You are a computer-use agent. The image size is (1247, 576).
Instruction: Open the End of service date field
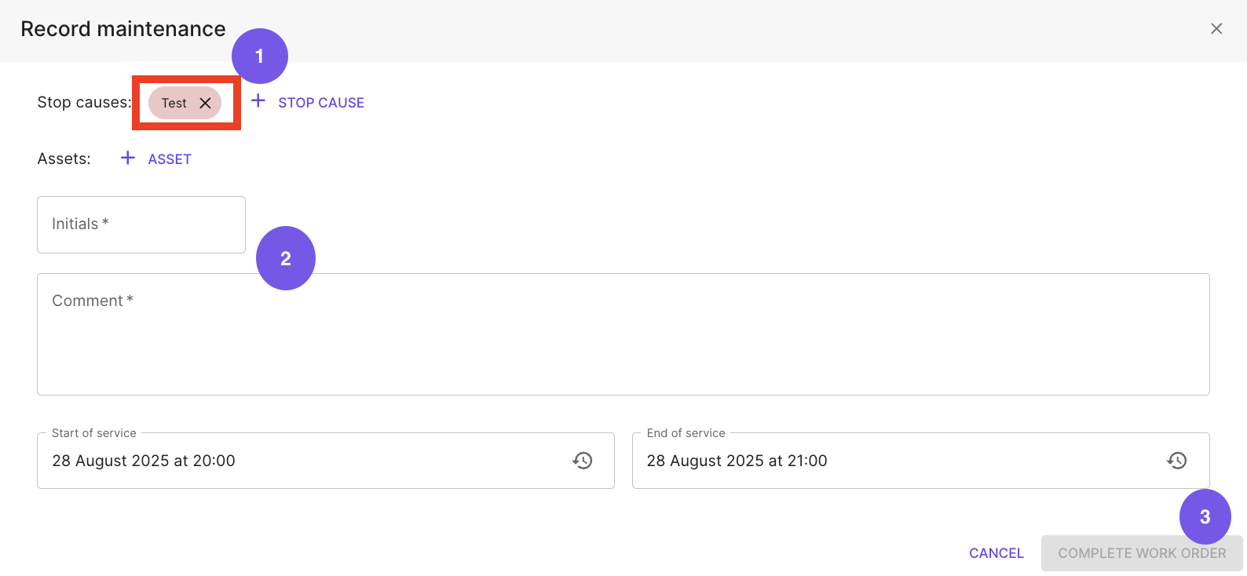click(x=921, y=461)
